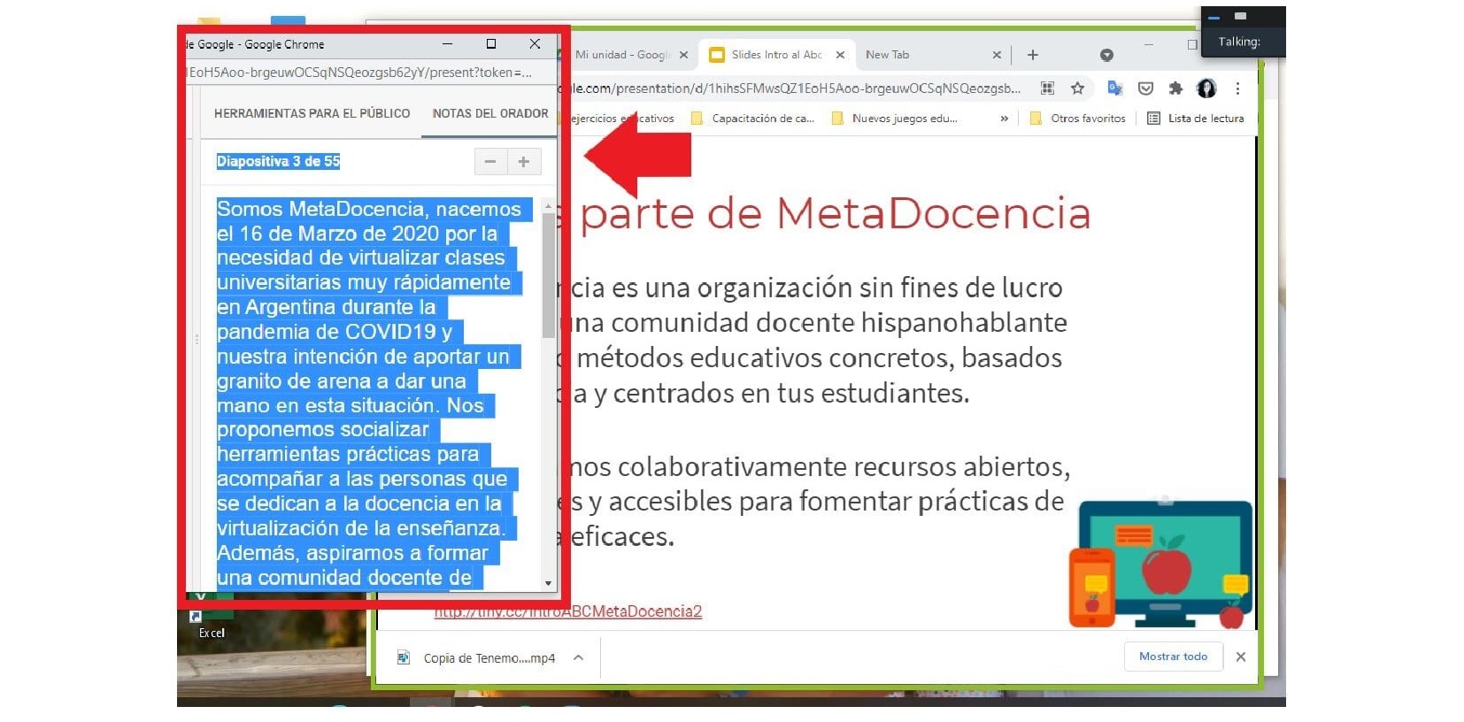Open the Chrome profile avatar

(1206, 88)
